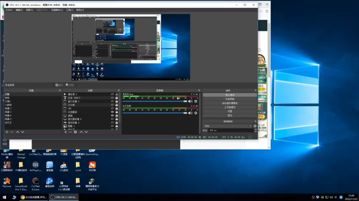
Task: Add a new scene with plus icon
Action: pos(7,132)
